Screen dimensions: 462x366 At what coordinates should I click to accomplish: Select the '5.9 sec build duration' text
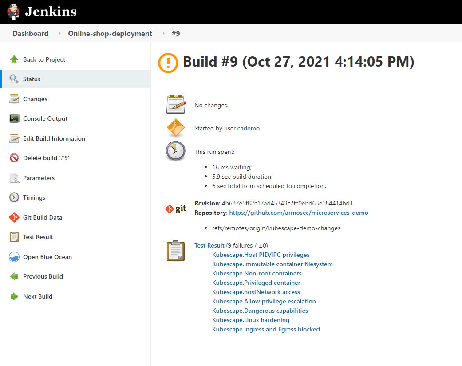pyautogui.click(x=242, y=177)
